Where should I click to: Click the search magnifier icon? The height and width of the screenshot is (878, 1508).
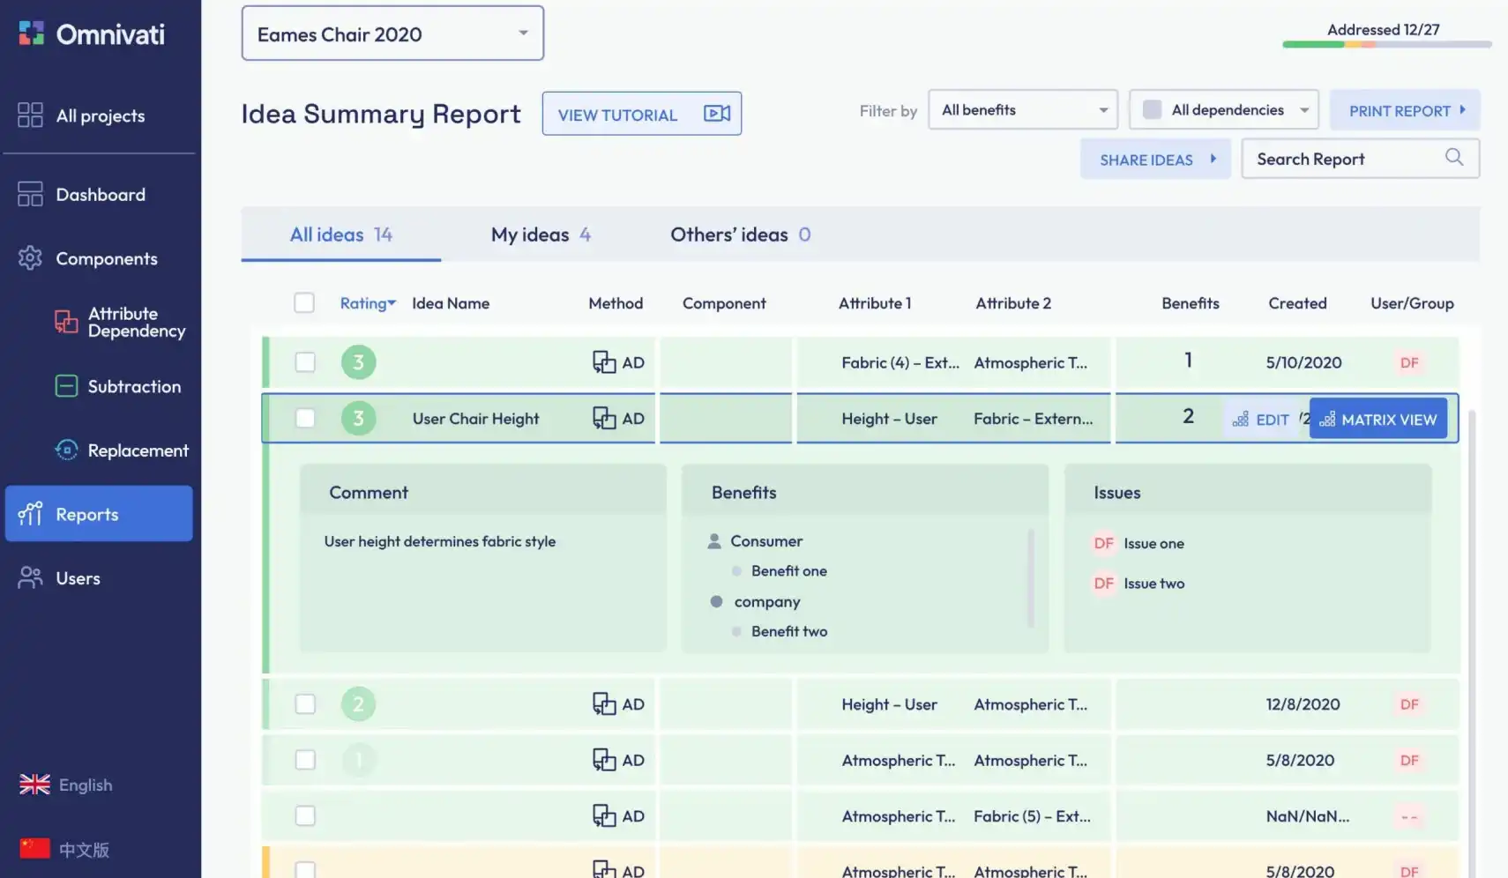1454,158
